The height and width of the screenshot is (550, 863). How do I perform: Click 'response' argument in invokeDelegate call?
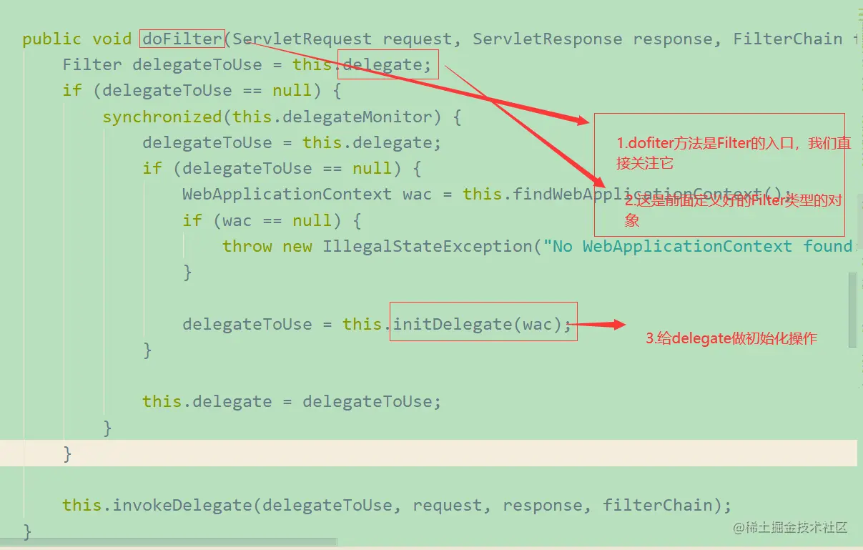543,505
